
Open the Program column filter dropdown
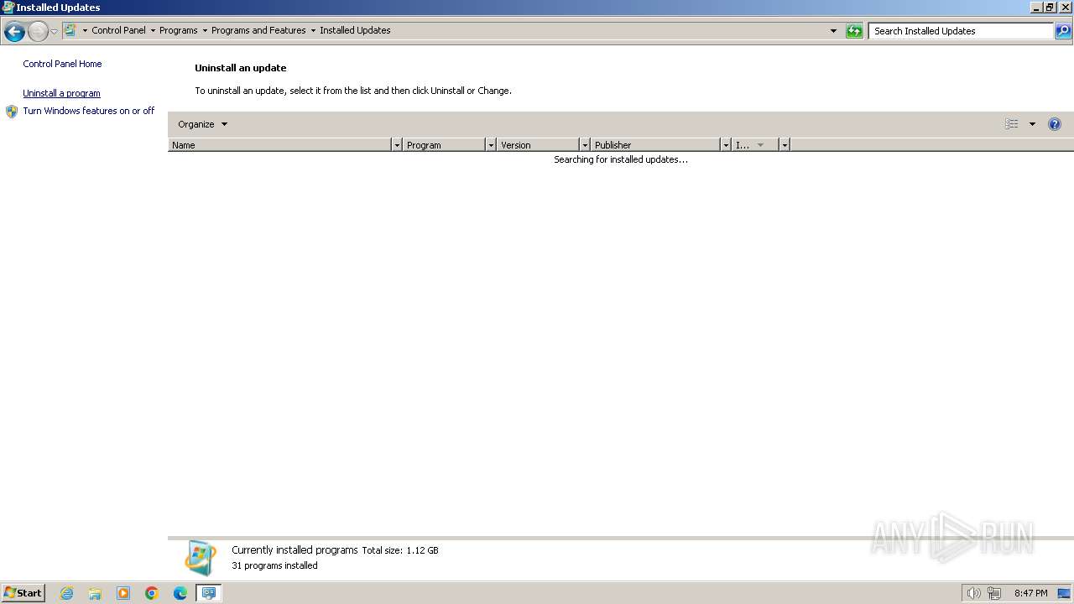click(491, 145)
